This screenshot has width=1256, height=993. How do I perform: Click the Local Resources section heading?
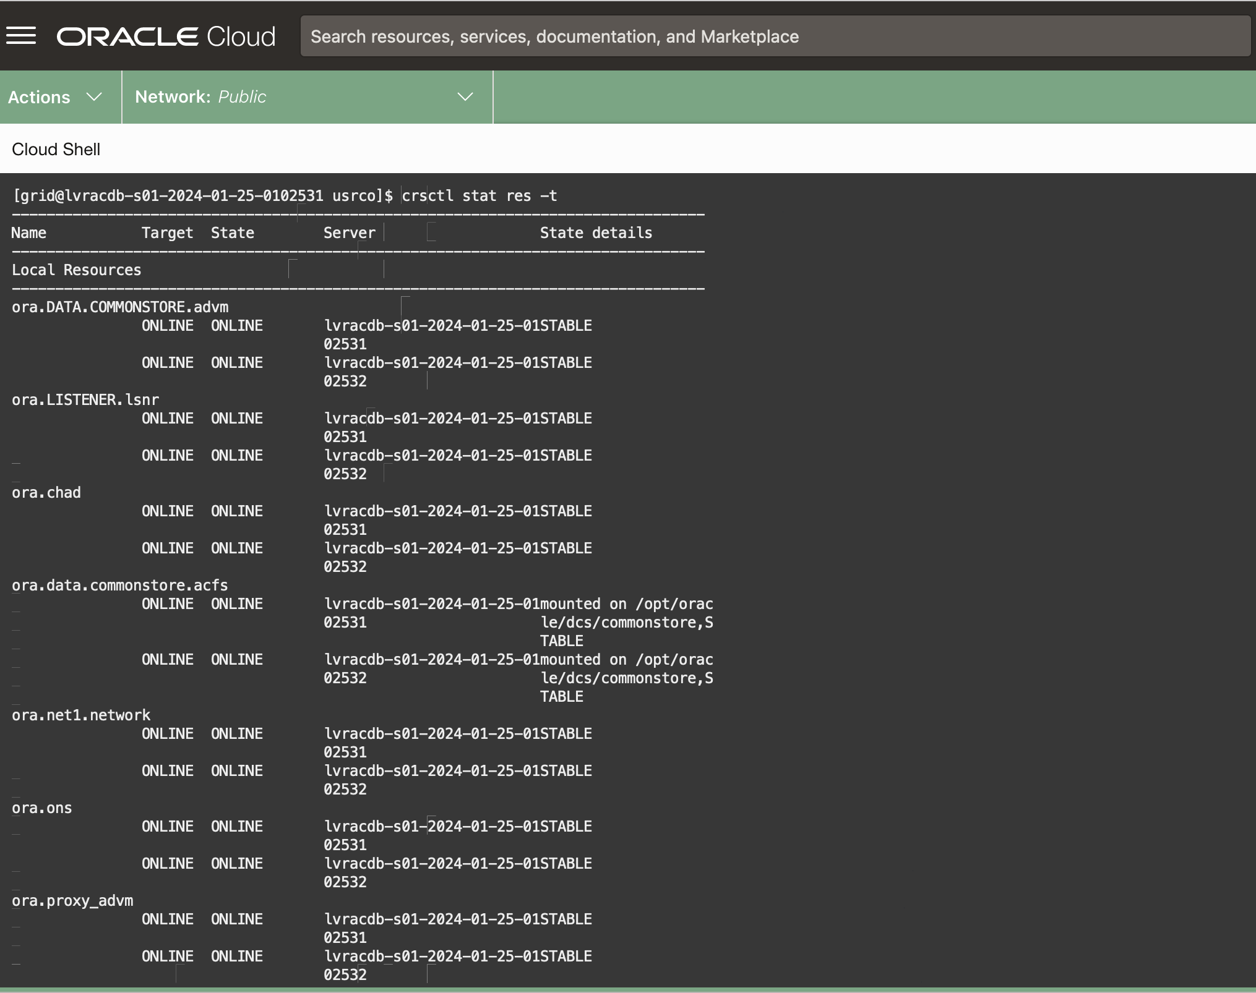tap(76, 270)
